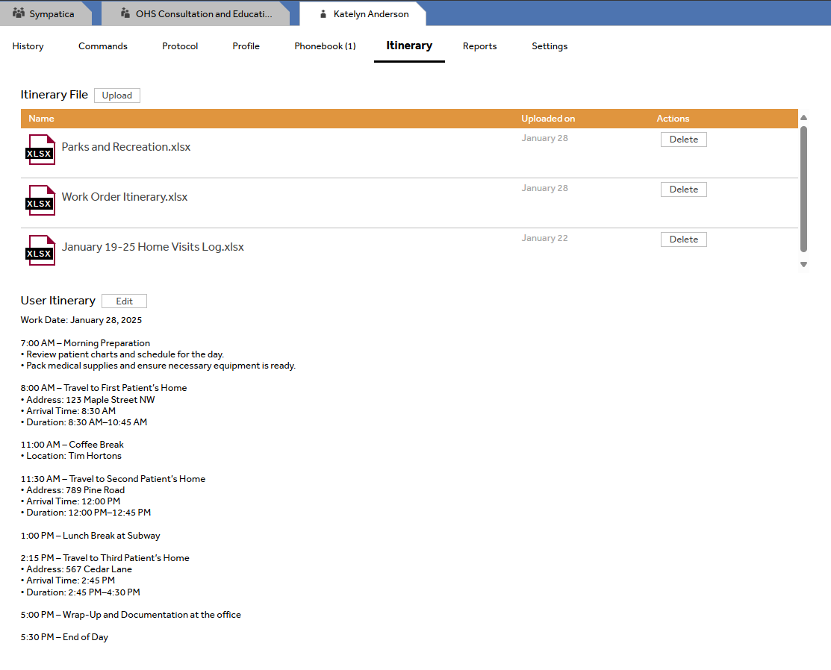The image size is (831, 670).
Task: Click the file list scrollbar thumb
Action: point(803,188)
